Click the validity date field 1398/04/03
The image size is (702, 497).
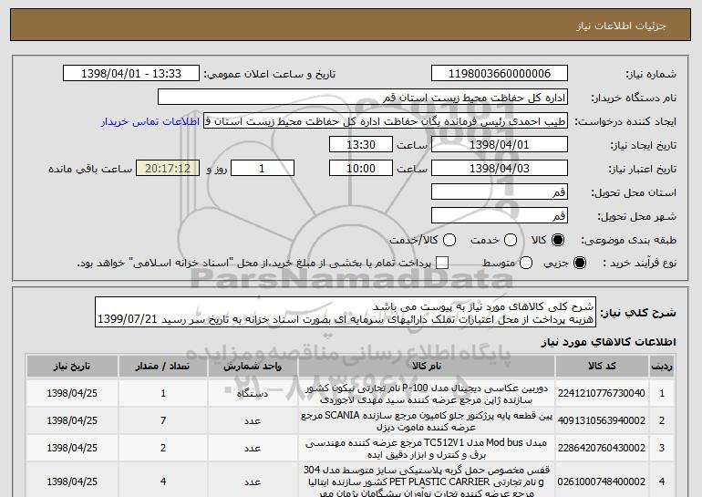[500, 169]
